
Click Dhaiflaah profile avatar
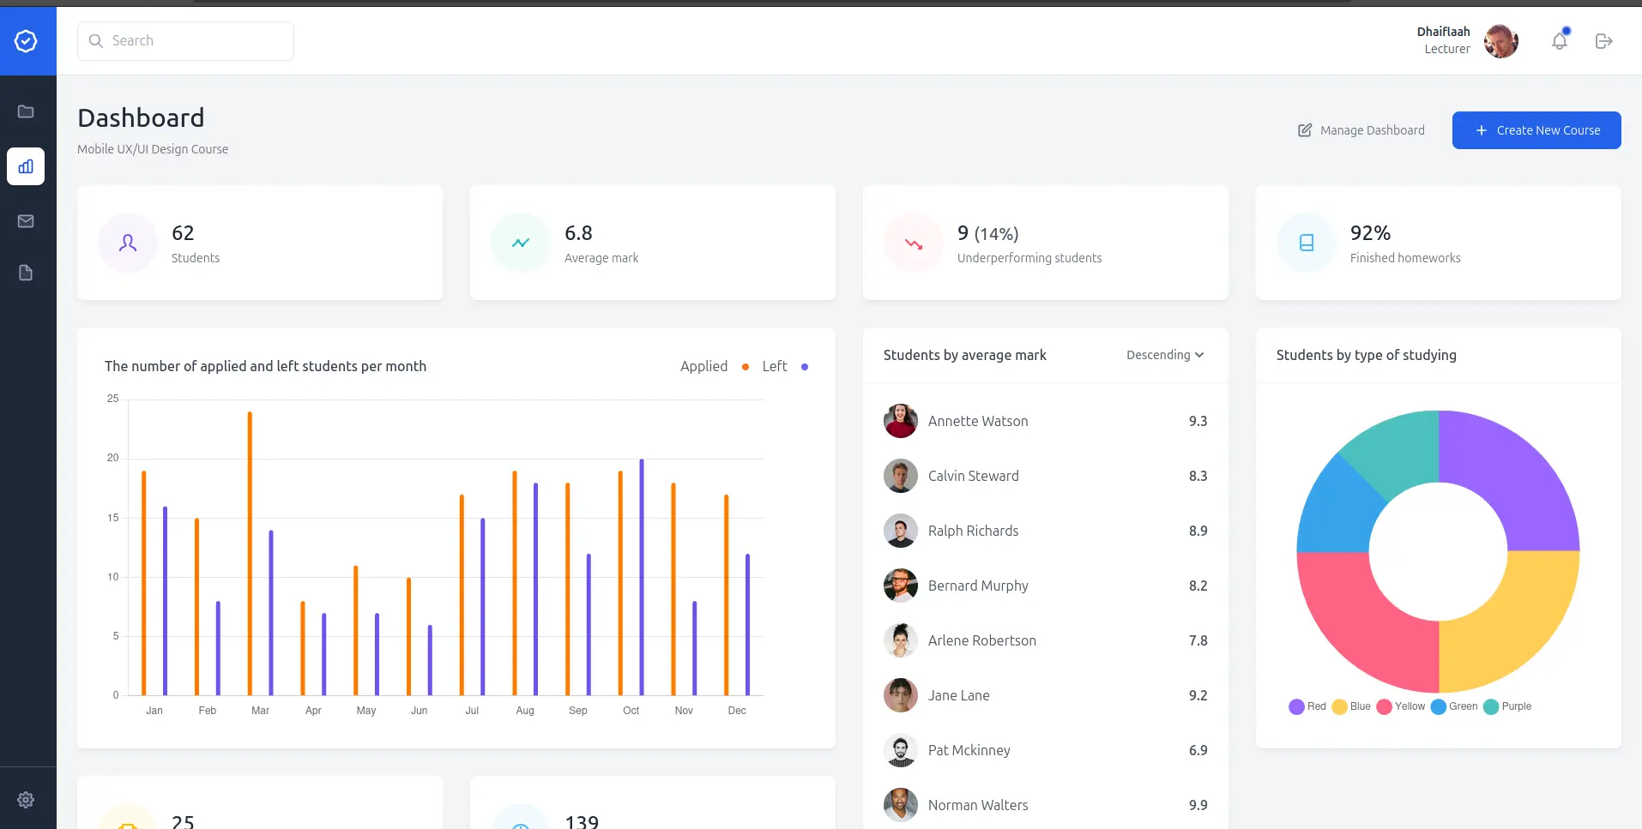pos(1501,41)
